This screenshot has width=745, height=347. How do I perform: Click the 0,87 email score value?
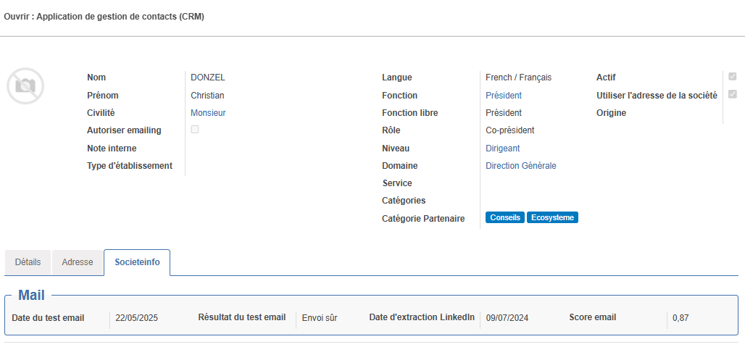tap(681, 318)
